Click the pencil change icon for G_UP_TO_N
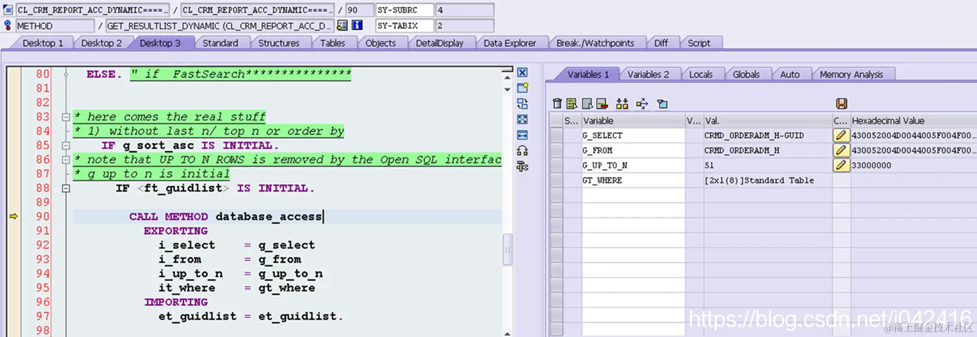Screen dimensions: 977x337 click(x=841, y=165)
